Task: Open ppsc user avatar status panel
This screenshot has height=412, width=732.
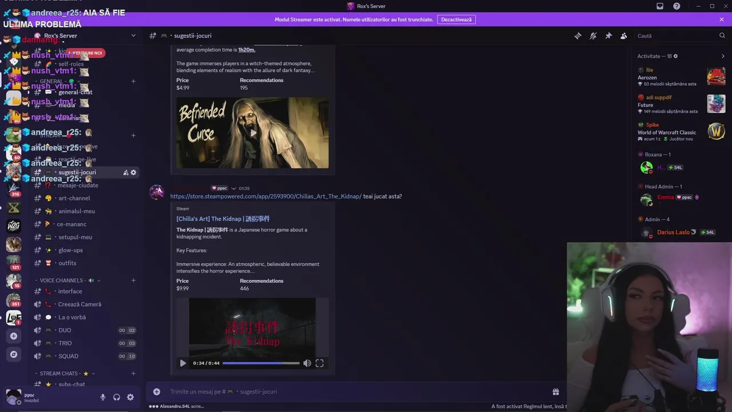Action: click(13, 397)
